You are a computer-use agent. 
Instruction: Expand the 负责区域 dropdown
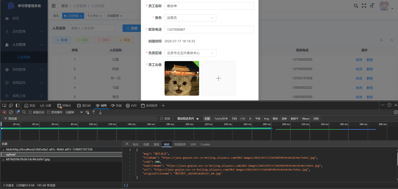190,53
